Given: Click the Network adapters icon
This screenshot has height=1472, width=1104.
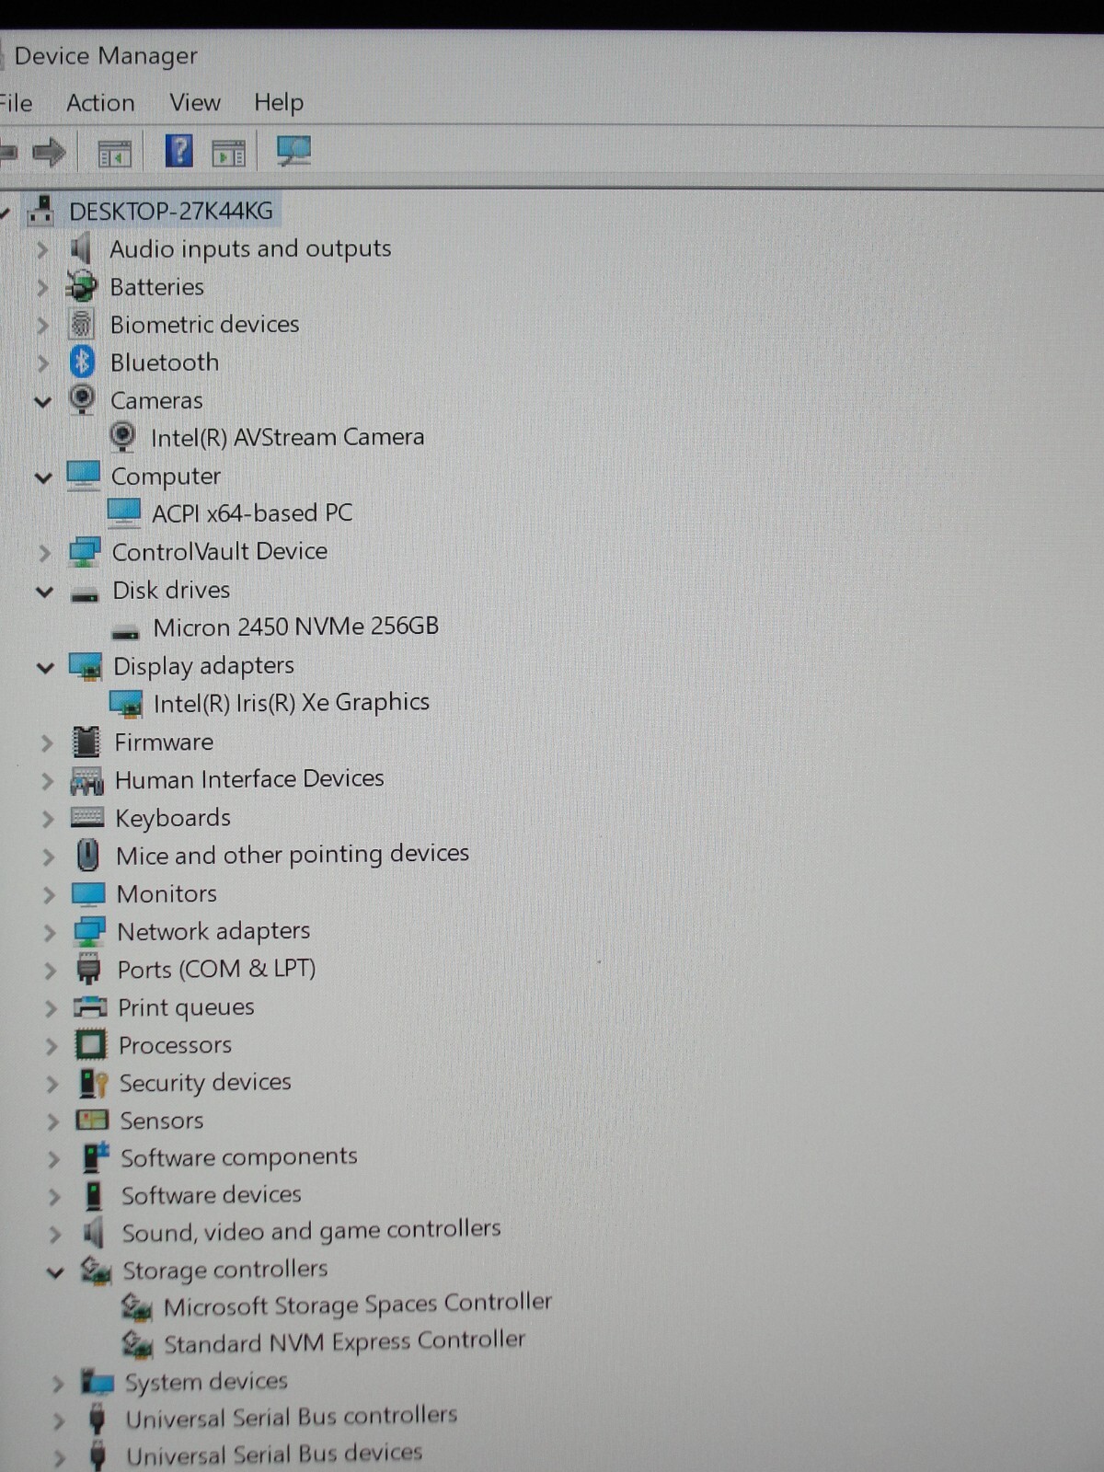Looking at the screenshot, I should pos(89,931).
